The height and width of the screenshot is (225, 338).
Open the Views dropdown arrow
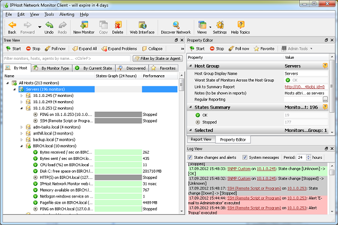(x=210, y=27)
